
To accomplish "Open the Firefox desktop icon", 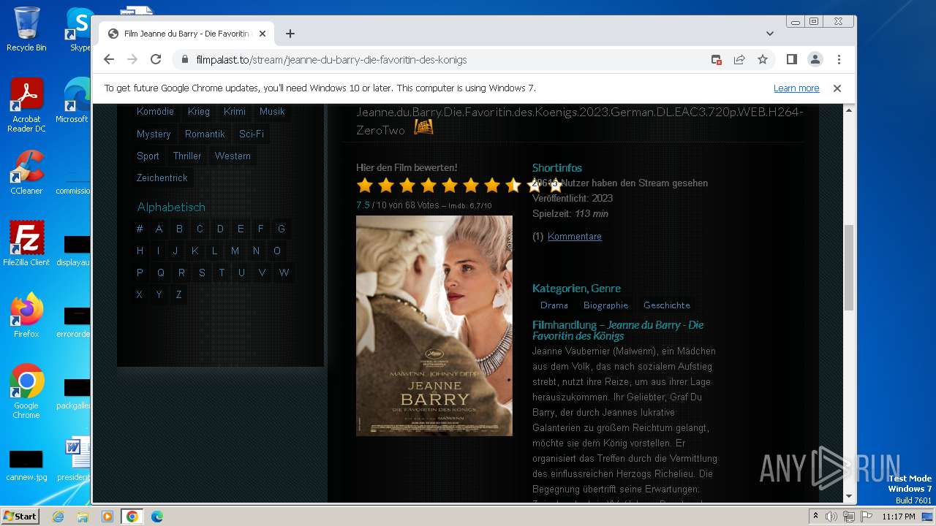I will 26,316.
